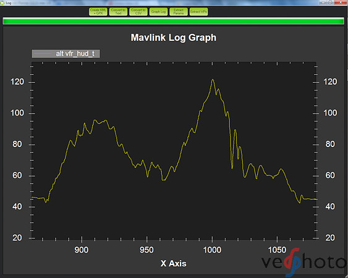
Task: Click the 1000 label on the x axis
Action: tap(212, 250)
